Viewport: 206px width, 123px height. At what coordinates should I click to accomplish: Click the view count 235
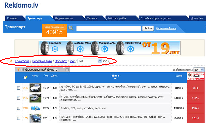(25, 88)
